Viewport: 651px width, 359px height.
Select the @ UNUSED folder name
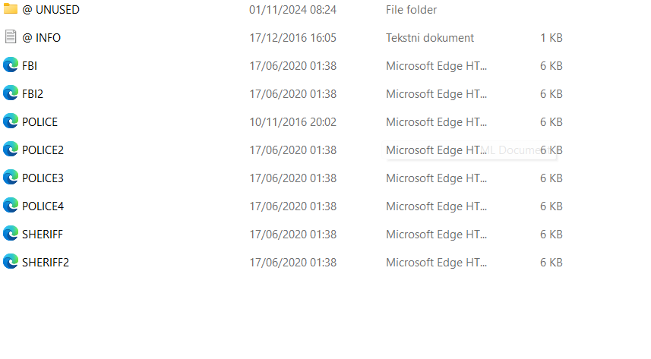click(x=51, y=10)
